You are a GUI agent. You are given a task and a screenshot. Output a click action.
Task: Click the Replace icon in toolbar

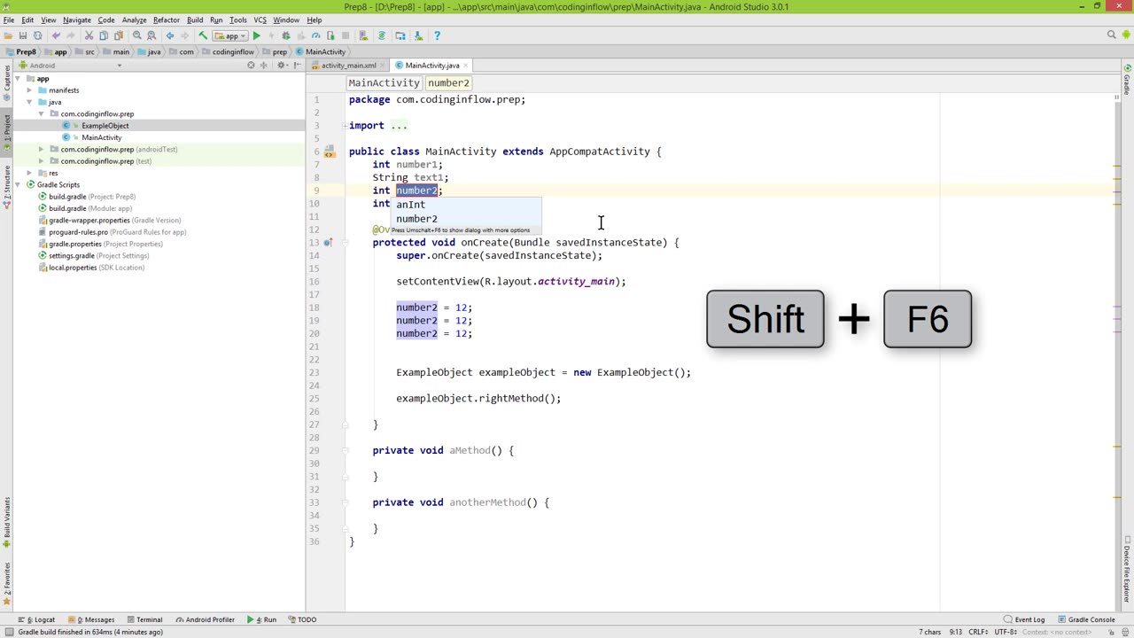pos(151,35)
